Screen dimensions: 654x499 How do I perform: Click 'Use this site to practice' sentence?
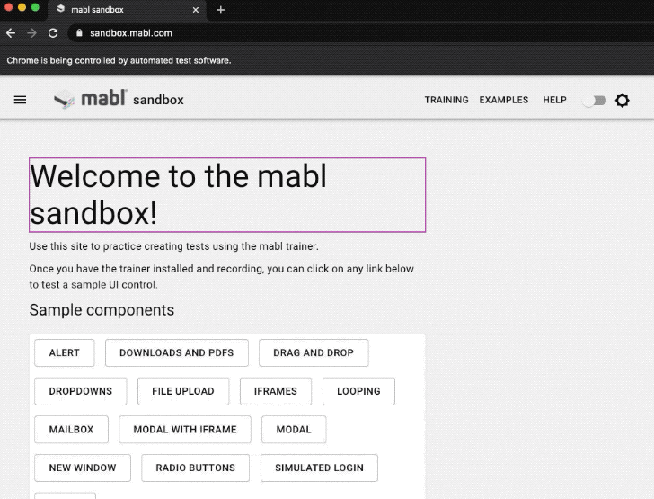pos(173,246)
